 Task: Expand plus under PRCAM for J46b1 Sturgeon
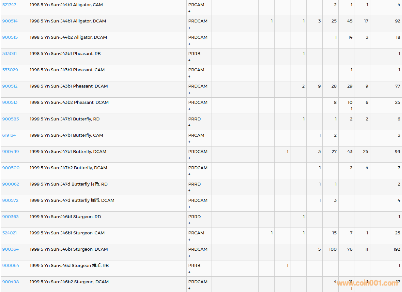pos(189,240)
